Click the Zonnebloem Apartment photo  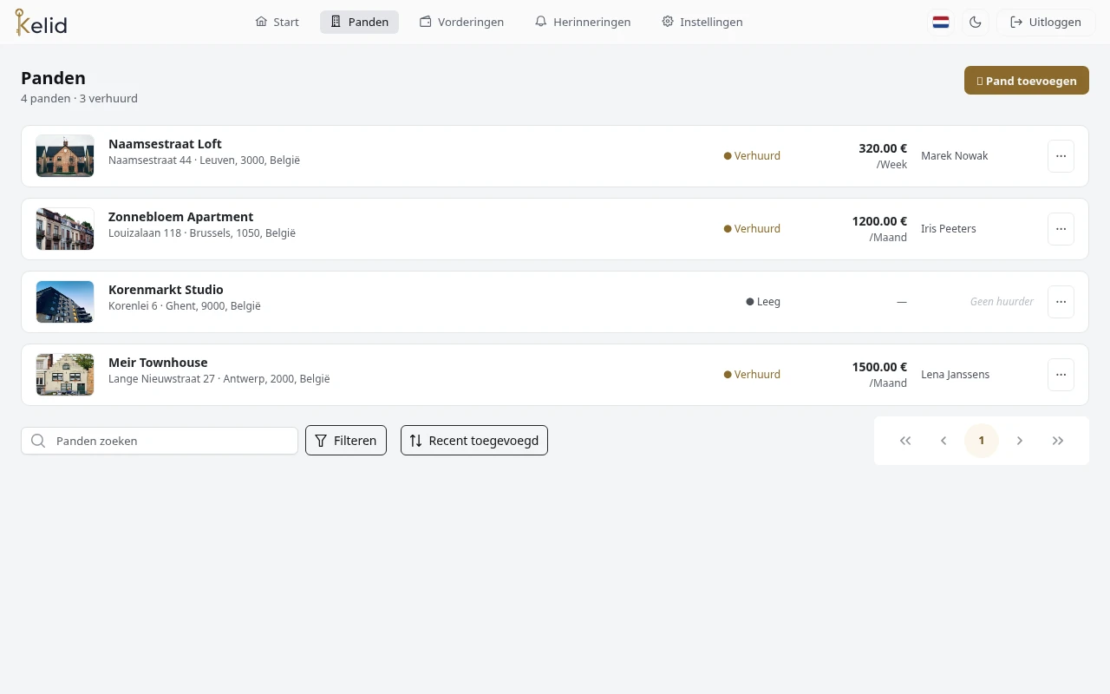(65, 229)
